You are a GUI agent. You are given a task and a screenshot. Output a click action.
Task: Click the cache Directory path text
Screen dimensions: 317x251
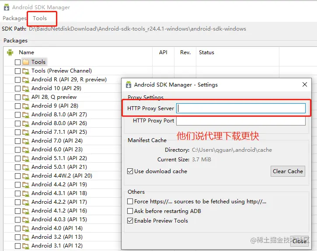pyautogui.click(x=232, y=150)
